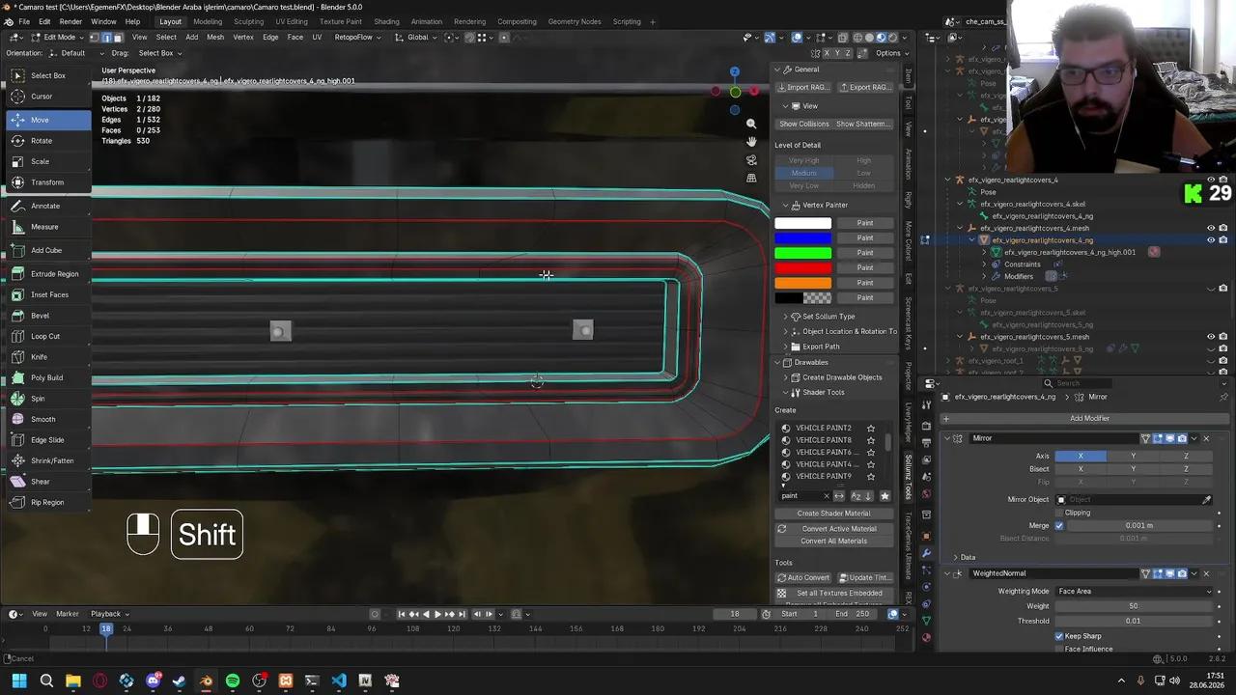Toggle camera view icon in viewport
Screen dimensions: 1236x695
point(751,160)
